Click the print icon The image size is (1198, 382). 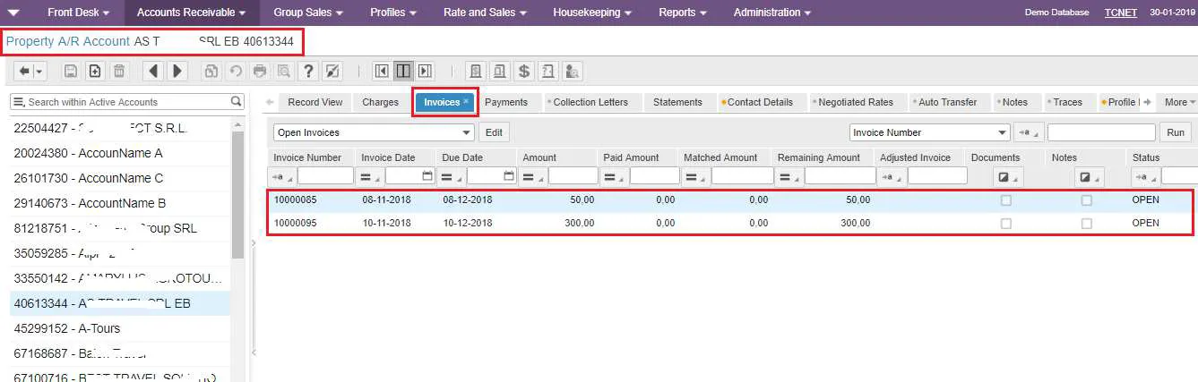pos(259,71)
